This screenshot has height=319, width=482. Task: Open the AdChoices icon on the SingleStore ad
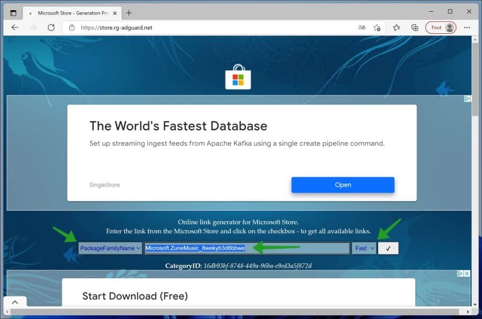tap(467, 99)
